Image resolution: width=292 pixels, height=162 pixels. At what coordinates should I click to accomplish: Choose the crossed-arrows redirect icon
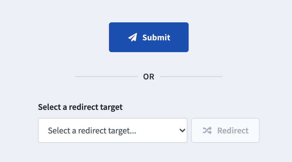coord(207,130)
